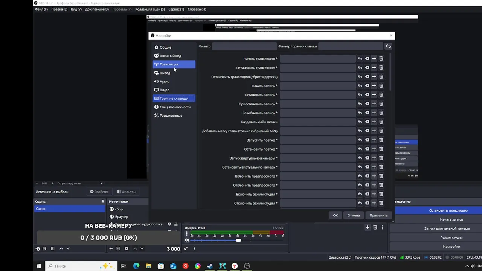The width and height of the screenshot is (482, 271).
Task: Click Начать запись in controls panel
Action: [x=436, y=219]
